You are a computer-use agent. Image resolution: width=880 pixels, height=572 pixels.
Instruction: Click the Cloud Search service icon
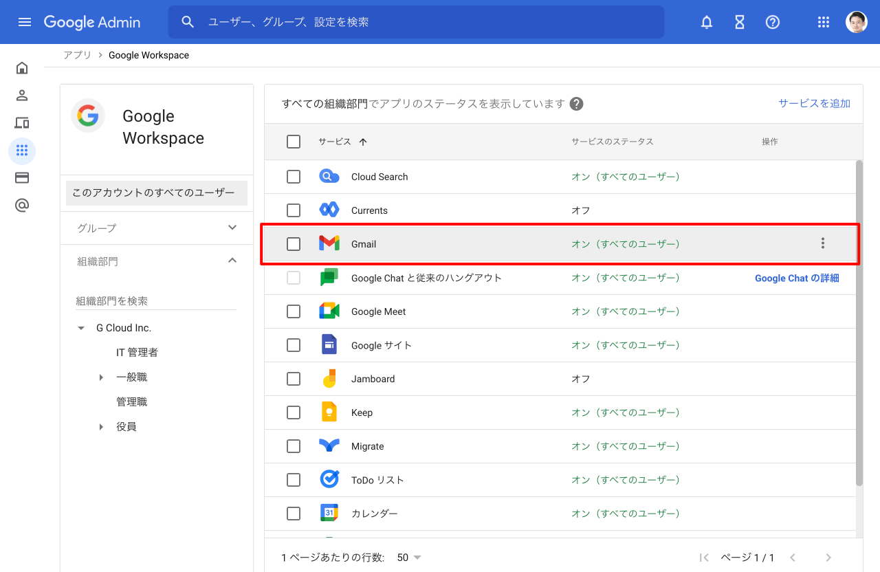click(x=329, y=177)
